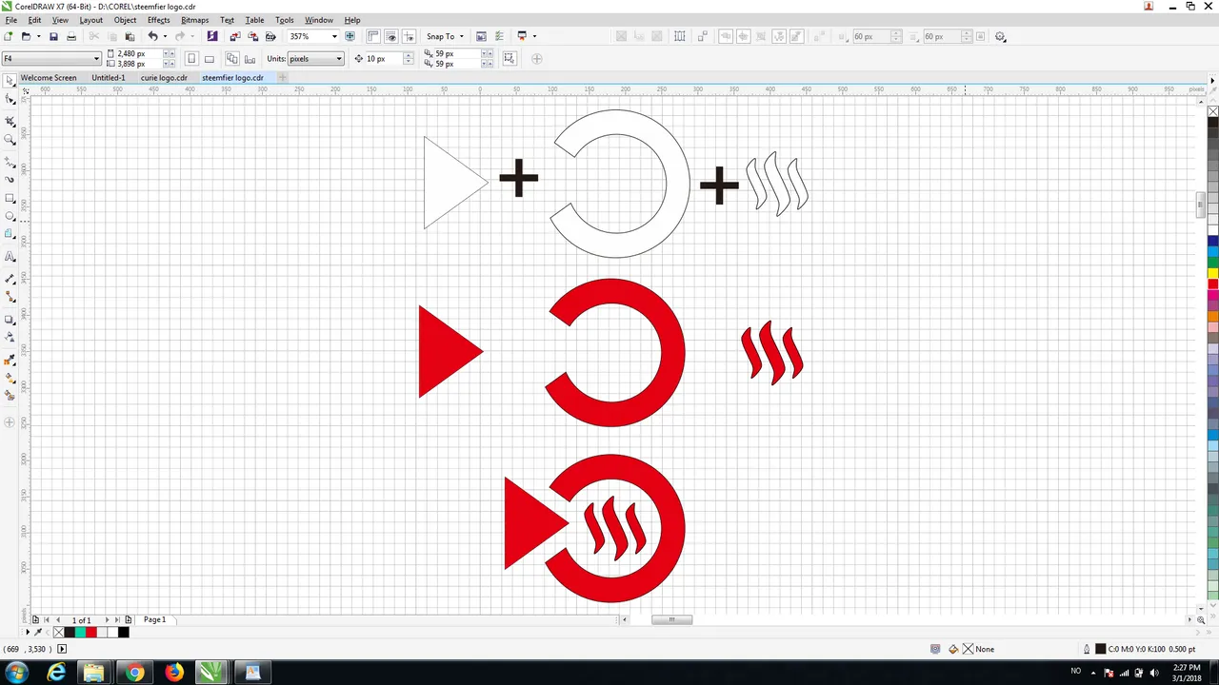This screenshot has height=685, width=1219.
Task: Click Application Launcher icon
Action: click(x=522, y=36)
